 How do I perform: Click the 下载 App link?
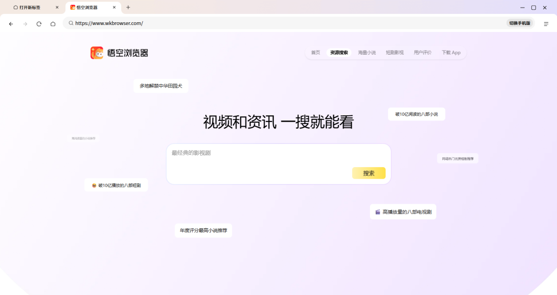tap(451, 53)
